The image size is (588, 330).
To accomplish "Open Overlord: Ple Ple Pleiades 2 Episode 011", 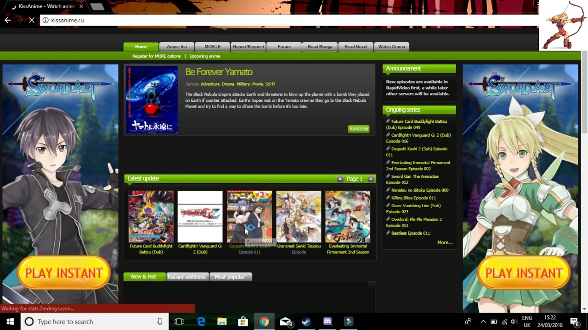I will point(414,222).
